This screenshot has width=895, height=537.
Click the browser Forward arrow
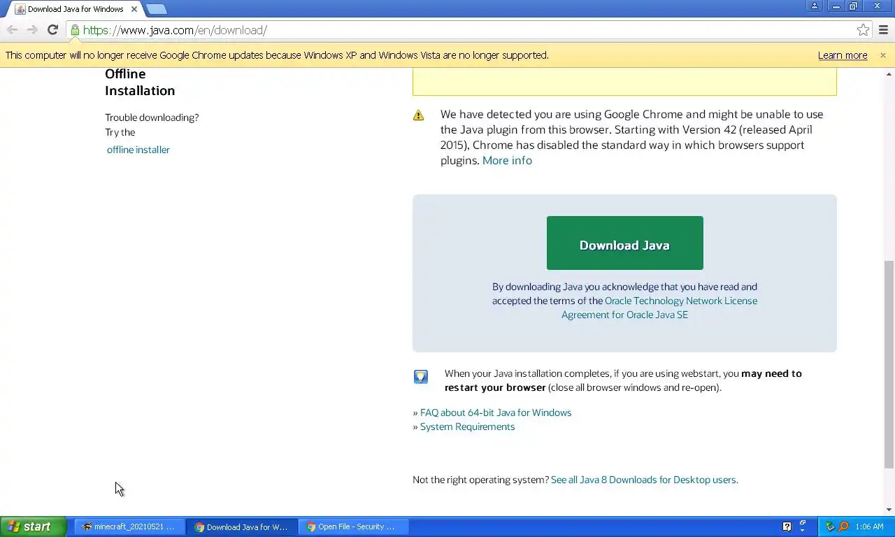coord(32,30)
